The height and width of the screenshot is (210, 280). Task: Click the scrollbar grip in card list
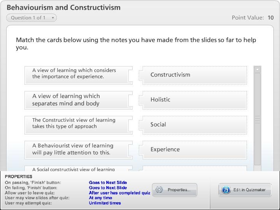point(257,119)
